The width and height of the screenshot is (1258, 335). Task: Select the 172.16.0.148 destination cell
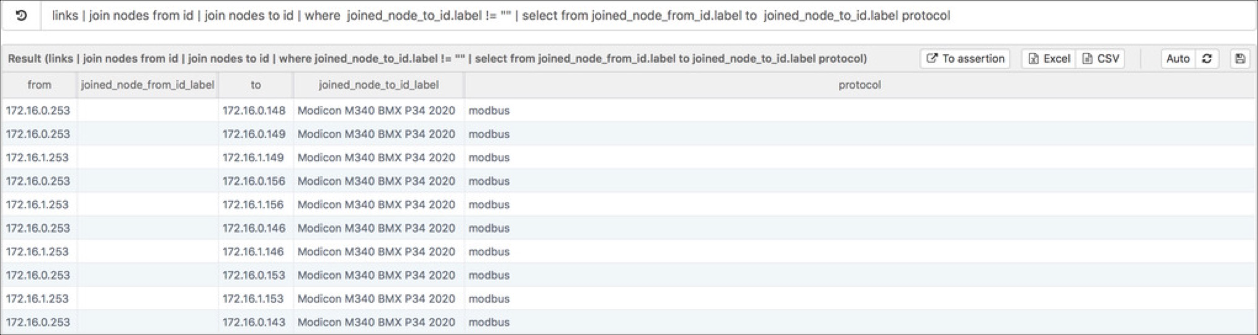tap(254, 111)
